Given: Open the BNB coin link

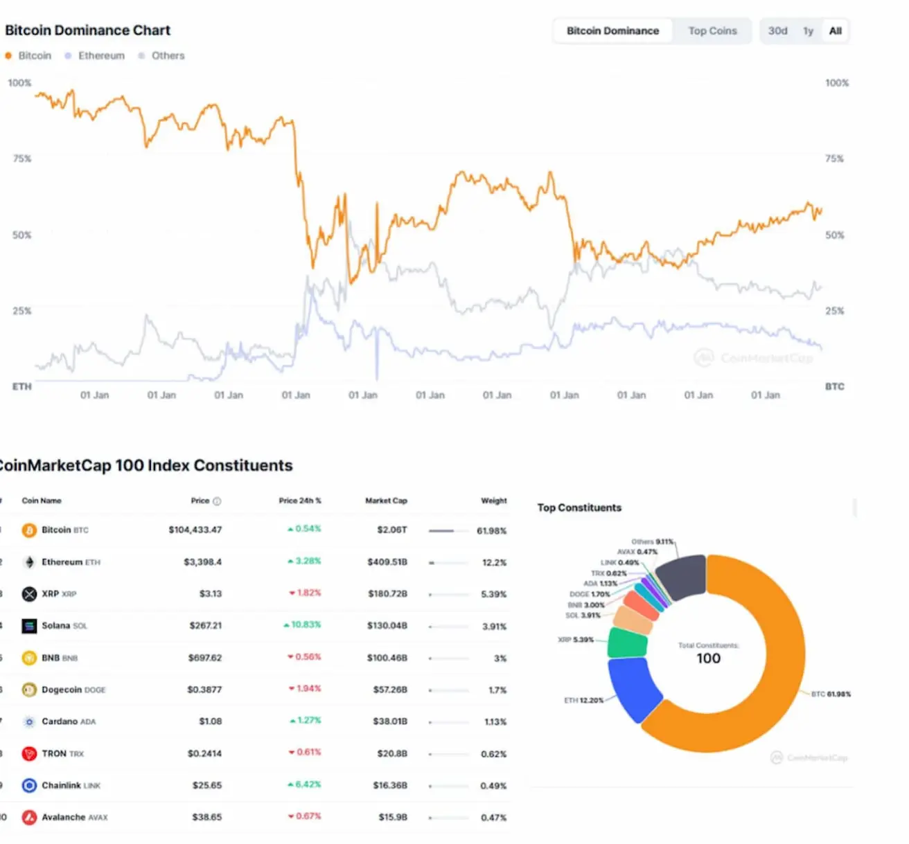Looking at the screenshot, I should 60,658.
